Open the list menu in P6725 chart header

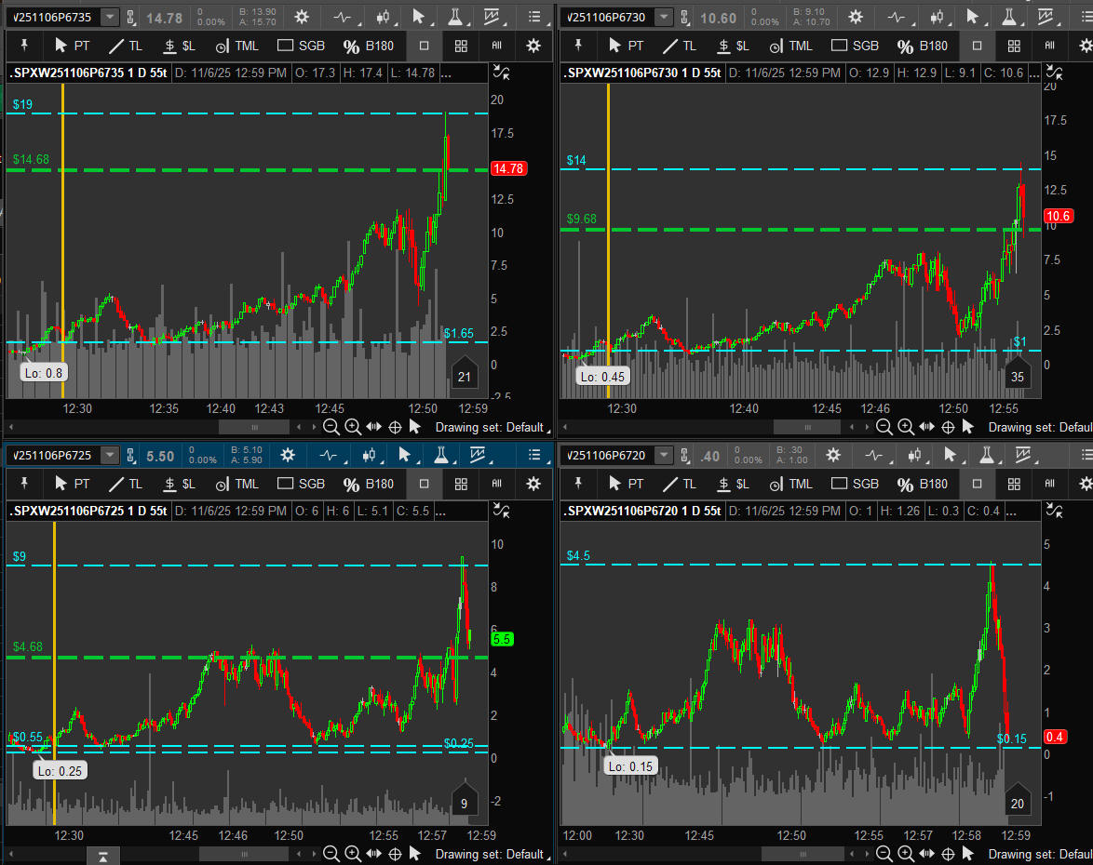click(533, 455)
